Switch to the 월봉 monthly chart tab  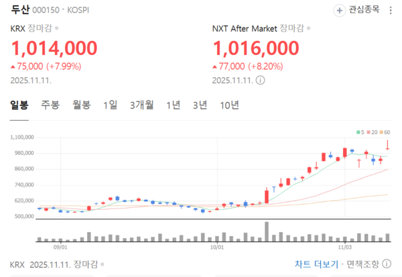pyautogui.click(x=82, y=105)
